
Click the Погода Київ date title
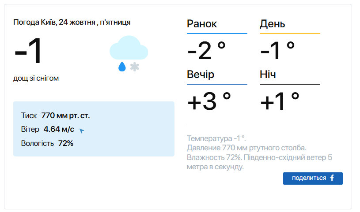click(72, 22)
